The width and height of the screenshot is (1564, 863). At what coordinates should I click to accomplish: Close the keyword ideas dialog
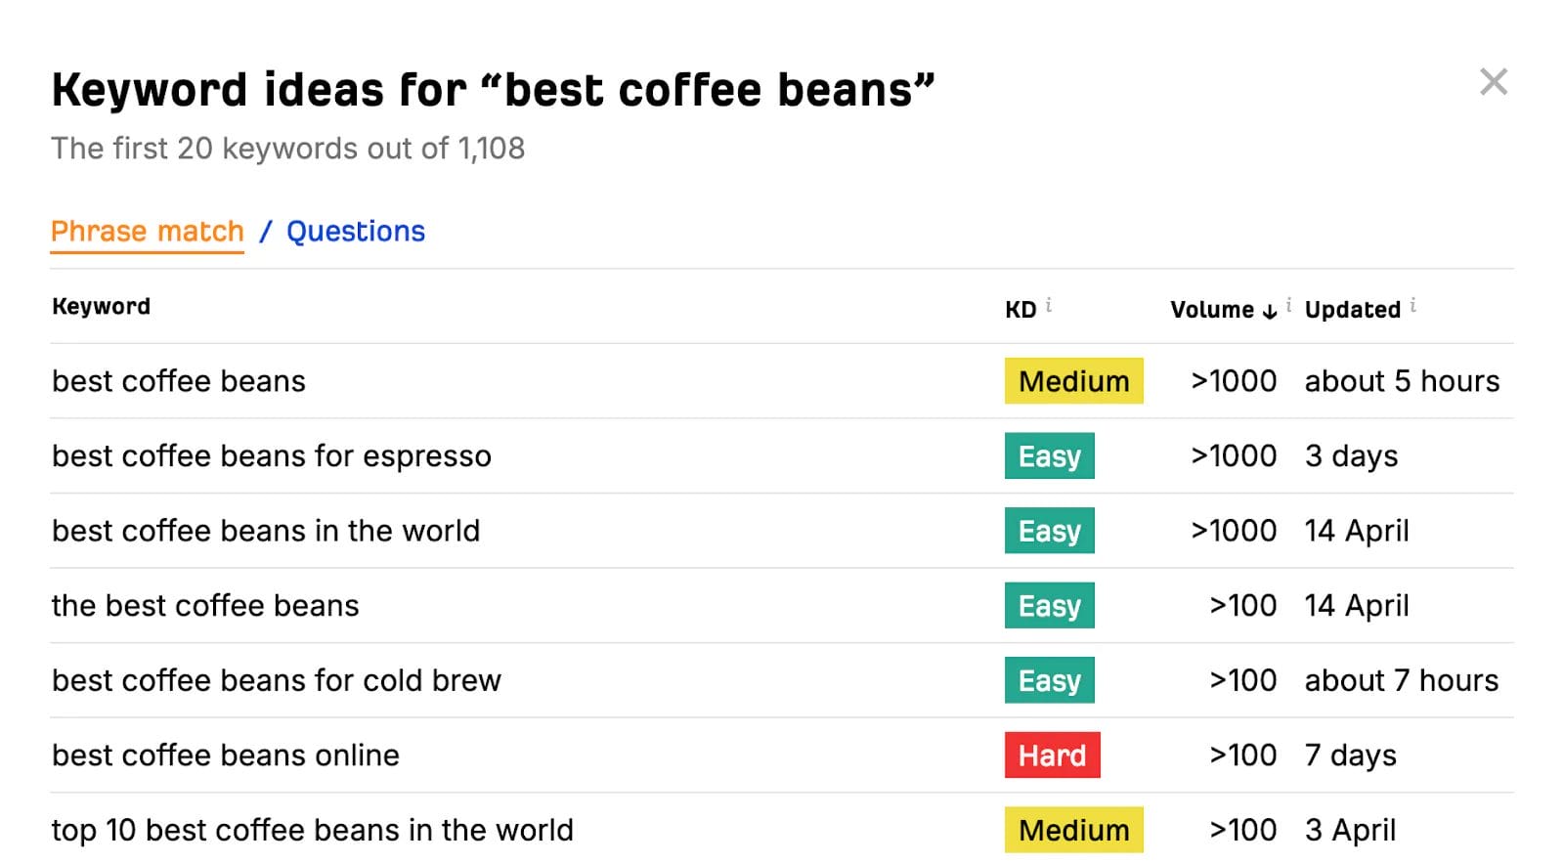[x=1493, y=82]
